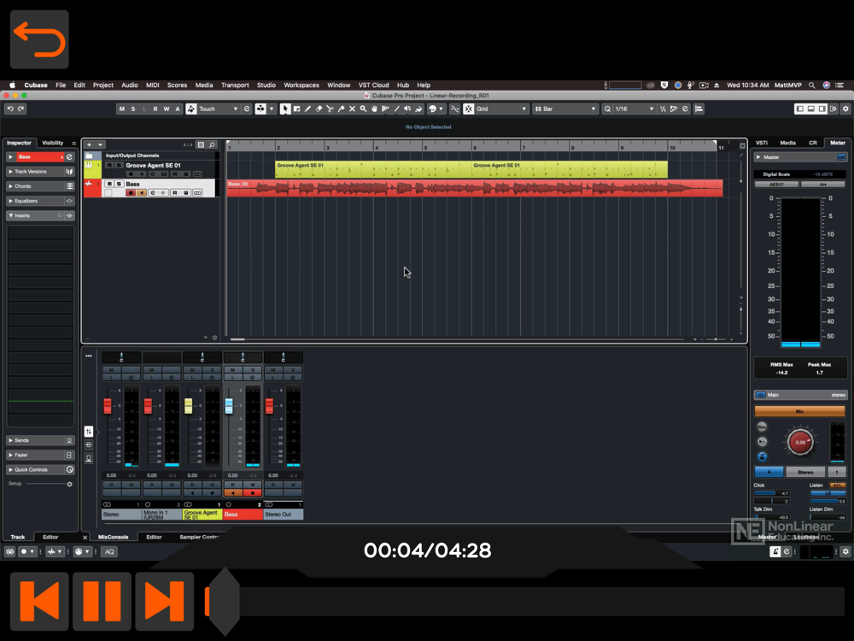
Task: Click the iterative quantize icon after 1/16
Action: pos(663,109)
